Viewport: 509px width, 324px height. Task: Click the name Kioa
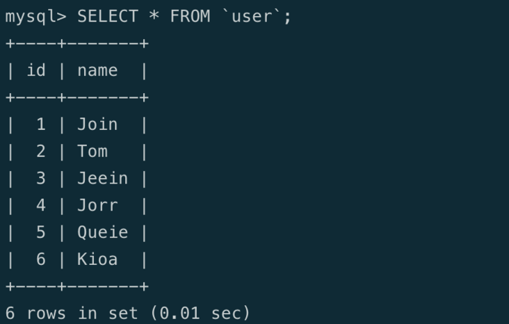click(x=97, y=260)
